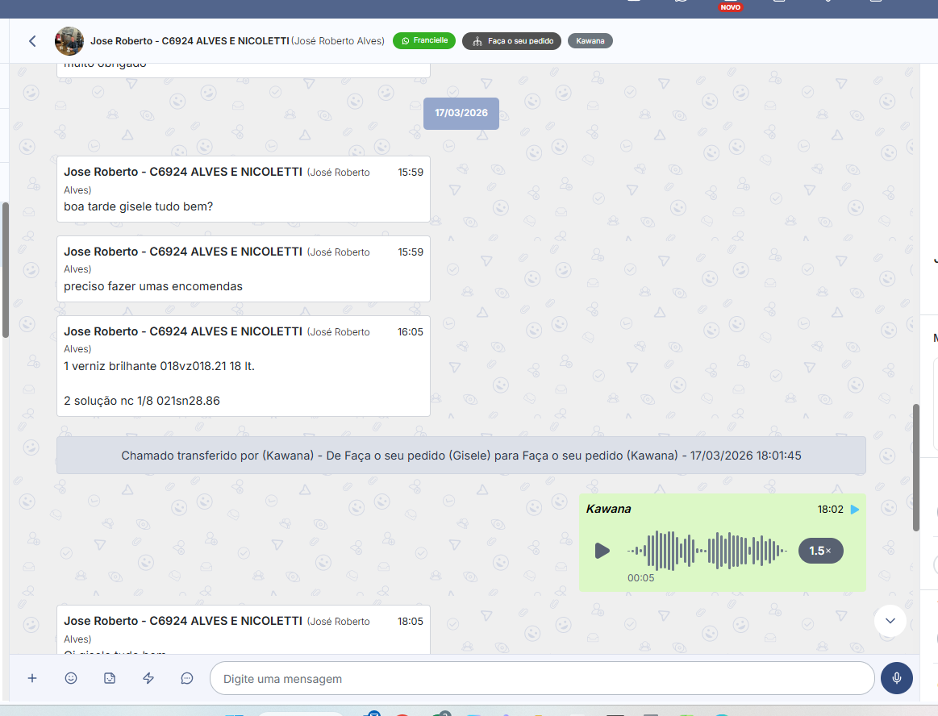Viewport: 938px width, 716px height.
Task: Open the attachment plus menu
Action: point(32,678)
